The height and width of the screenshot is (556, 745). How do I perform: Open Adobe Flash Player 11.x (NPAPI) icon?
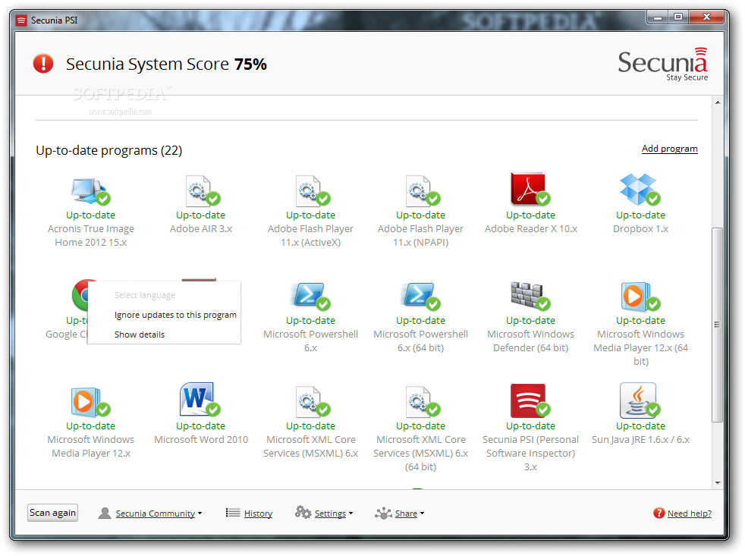[422, 190]
